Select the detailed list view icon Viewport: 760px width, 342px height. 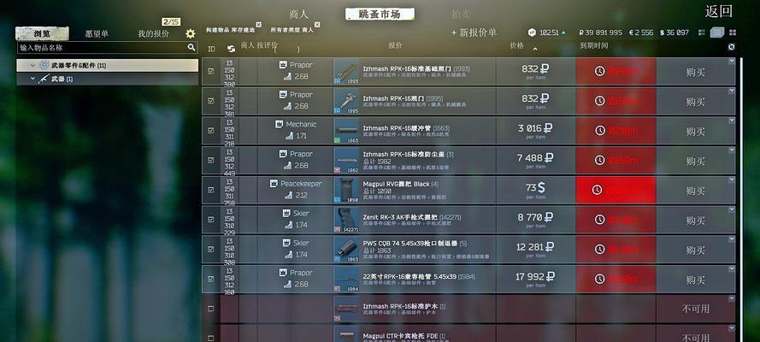coord(717,32)
